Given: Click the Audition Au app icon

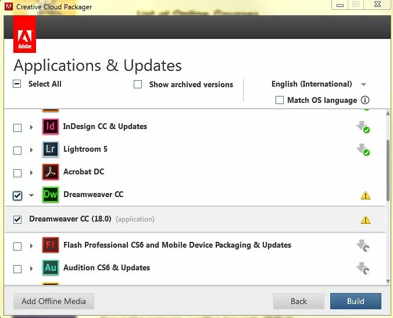Looking at the screenshot, I should tap(51, 267).
